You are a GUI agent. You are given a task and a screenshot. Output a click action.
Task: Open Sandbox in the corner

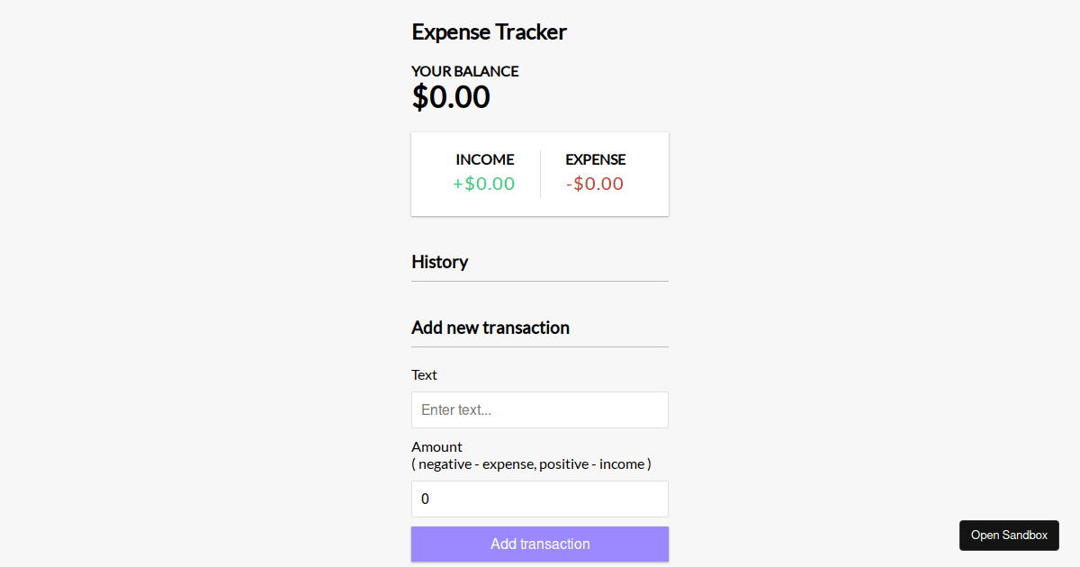coord(1009,535)
